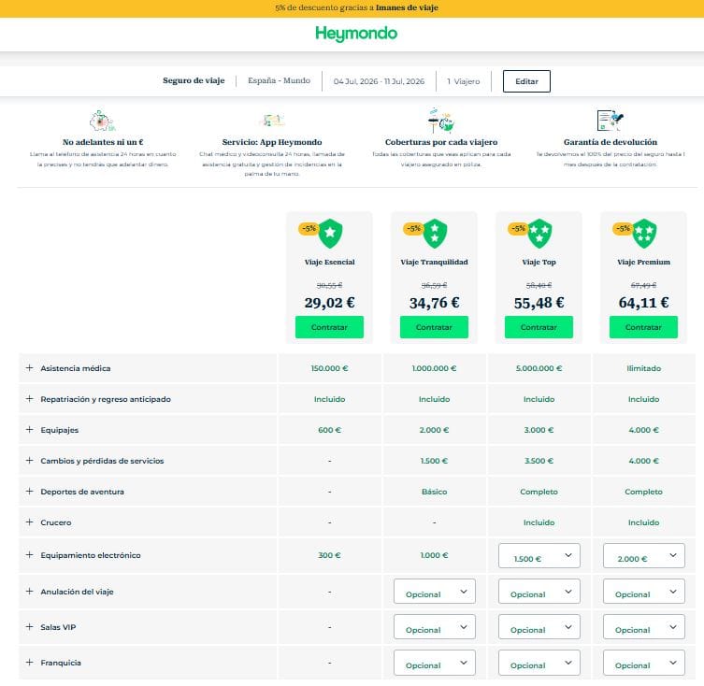This screenshot has height=686, width=704.
Task: Click the Básico adventure sports value
Action: [x=434, y=492]
